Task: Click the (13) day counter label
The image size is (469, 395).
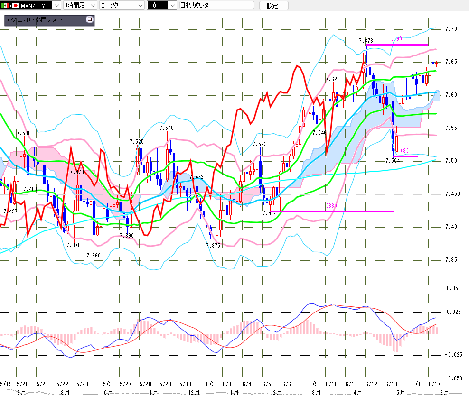Action: coord(397,38)
